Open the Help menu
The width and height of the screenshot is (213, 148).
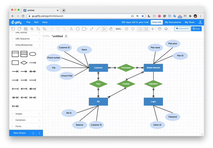coord(45,22)
